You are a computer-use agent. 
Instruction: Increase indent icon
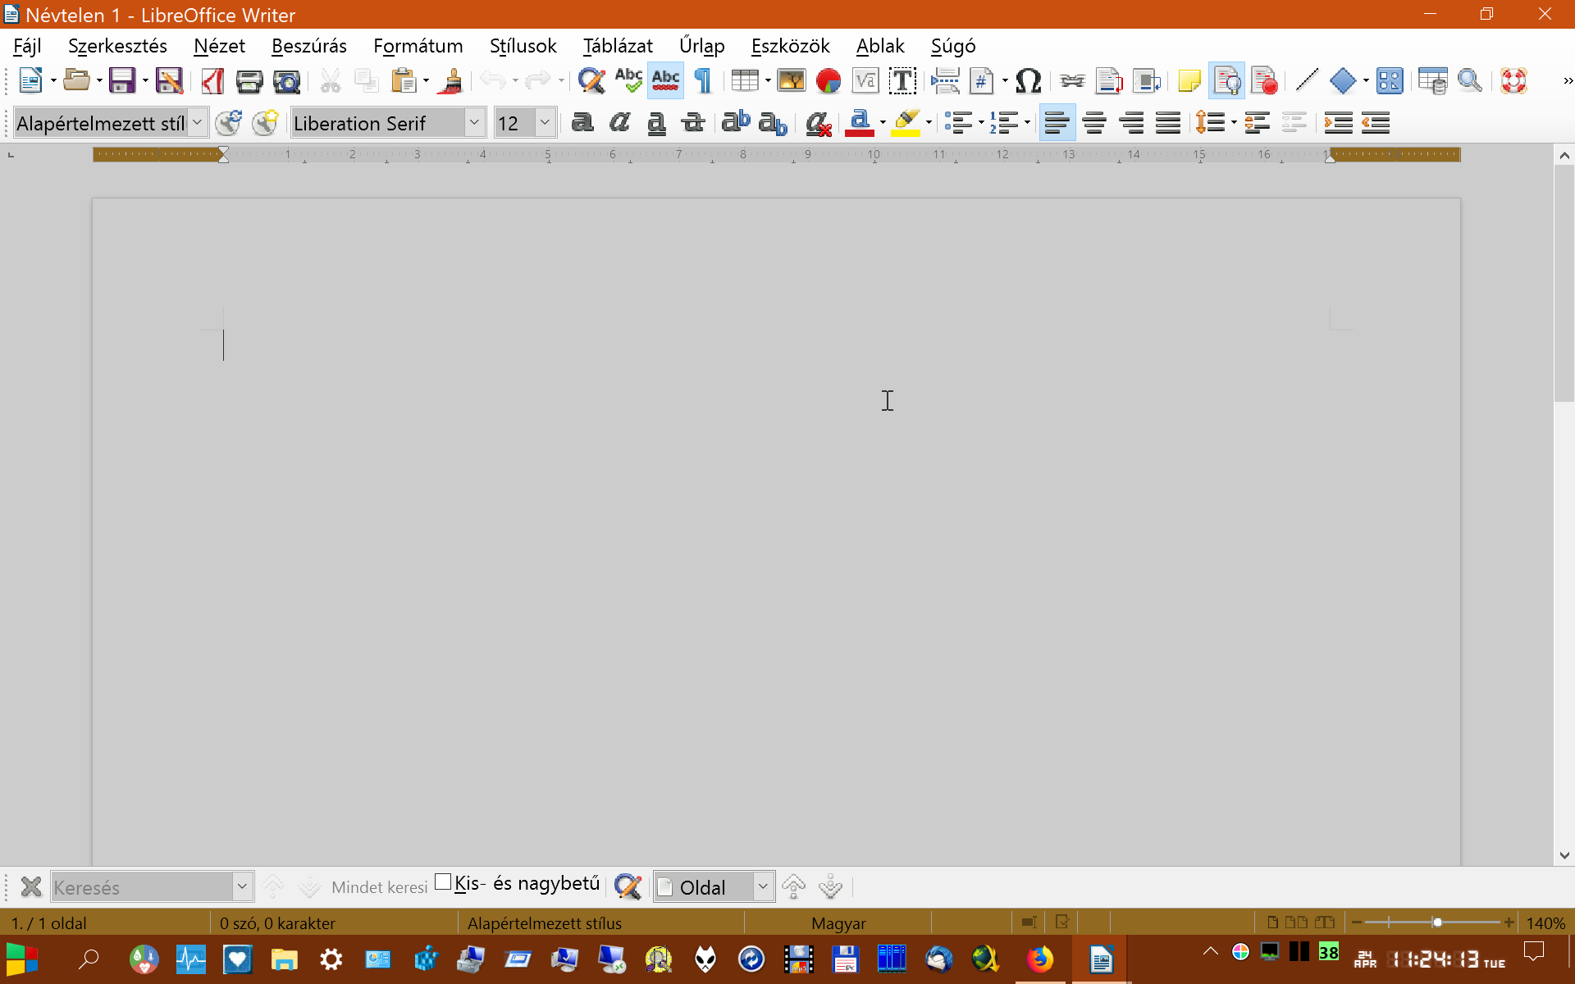[1338, 123]
